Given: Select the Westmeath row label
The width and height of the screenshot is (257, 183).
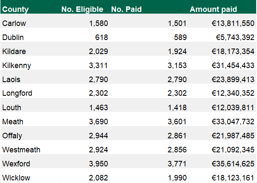Looking at the screenshot, I should (x=21, y=149).
